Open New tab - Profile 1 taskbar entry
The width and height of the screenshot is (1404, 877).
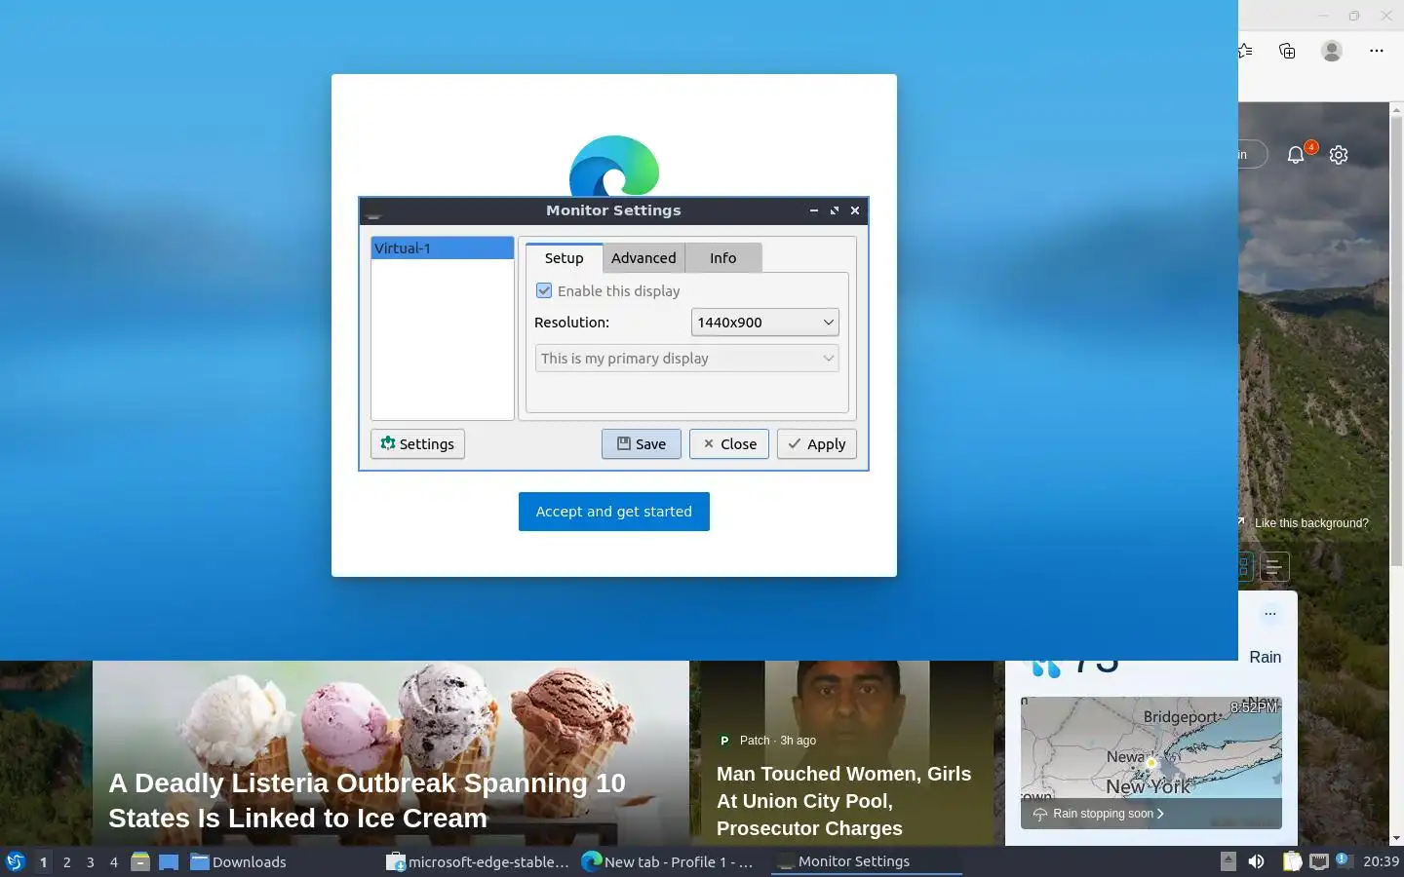click(673, 861)
